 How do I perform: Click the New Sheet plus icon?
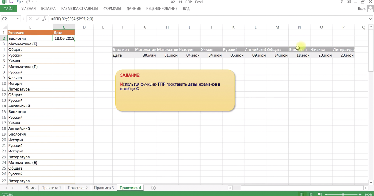click(x=153, y=188)
